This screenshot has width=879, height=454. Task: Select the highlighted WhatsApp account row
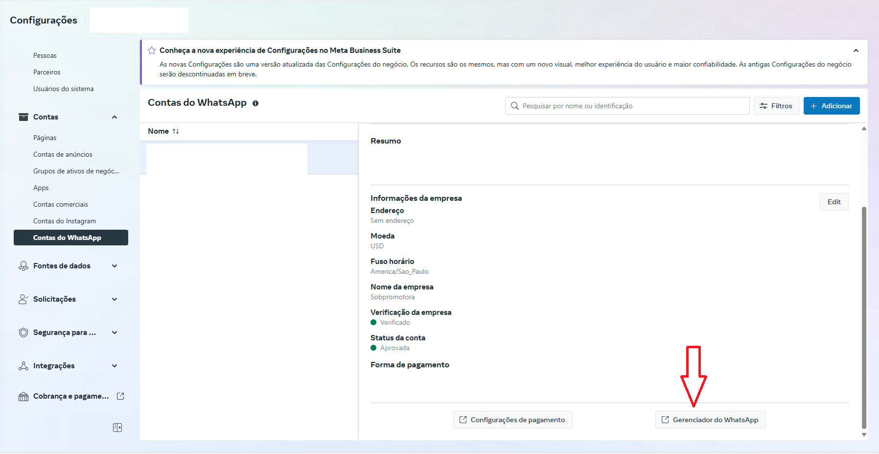tap(249, 158)
